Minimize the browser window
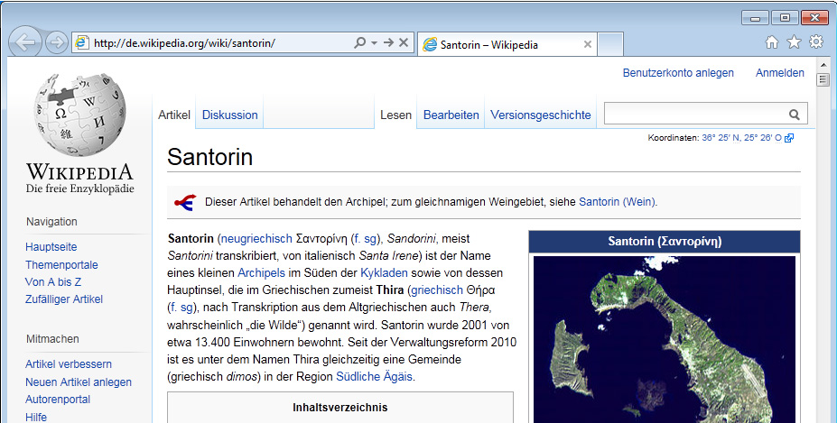 [755, 18]
